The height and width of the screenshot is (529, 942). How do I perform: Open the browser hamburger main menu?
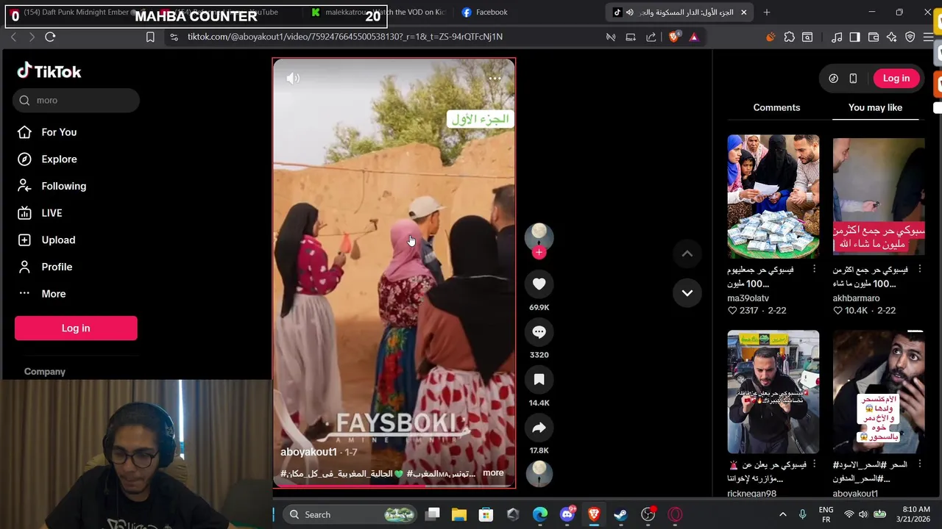coord(929,37)
